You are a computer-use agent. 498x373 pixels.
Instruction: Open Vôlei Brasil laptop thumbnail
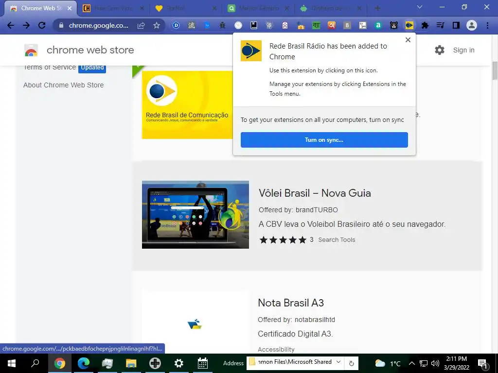[x=196, y=215]
